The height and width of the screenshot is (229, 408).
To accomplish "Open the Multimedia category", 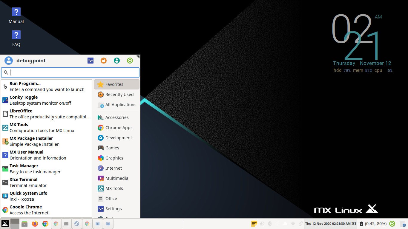I will [117, 178].
